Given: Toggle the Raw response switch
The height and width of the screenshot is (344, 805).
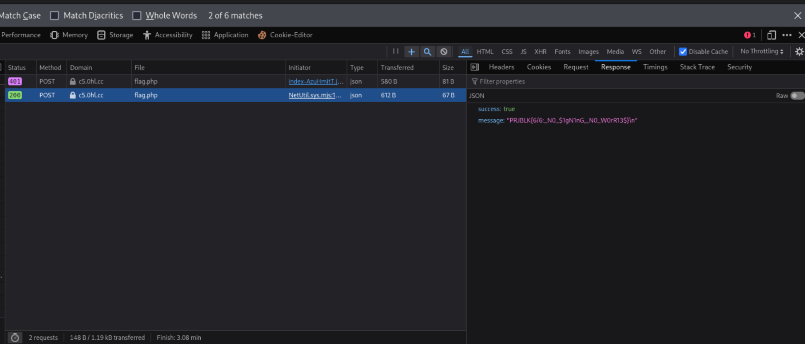Looking at the screenshot, I should (797, 96).
